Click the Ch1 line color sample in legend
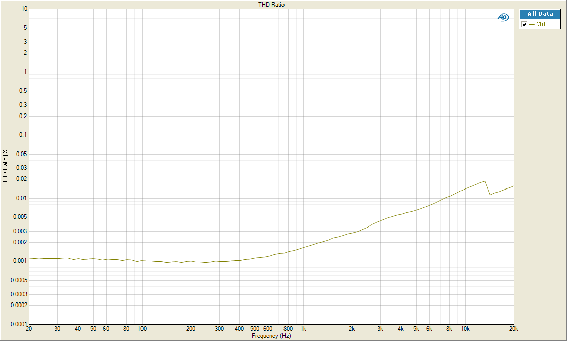 [x=531, y=24]
